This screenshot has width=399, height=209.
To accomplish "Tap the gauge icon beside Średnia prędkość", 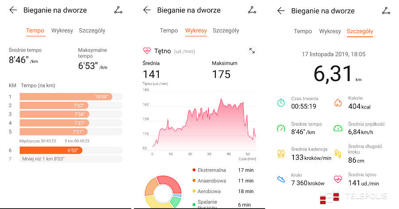I will [x=338, y=128].
